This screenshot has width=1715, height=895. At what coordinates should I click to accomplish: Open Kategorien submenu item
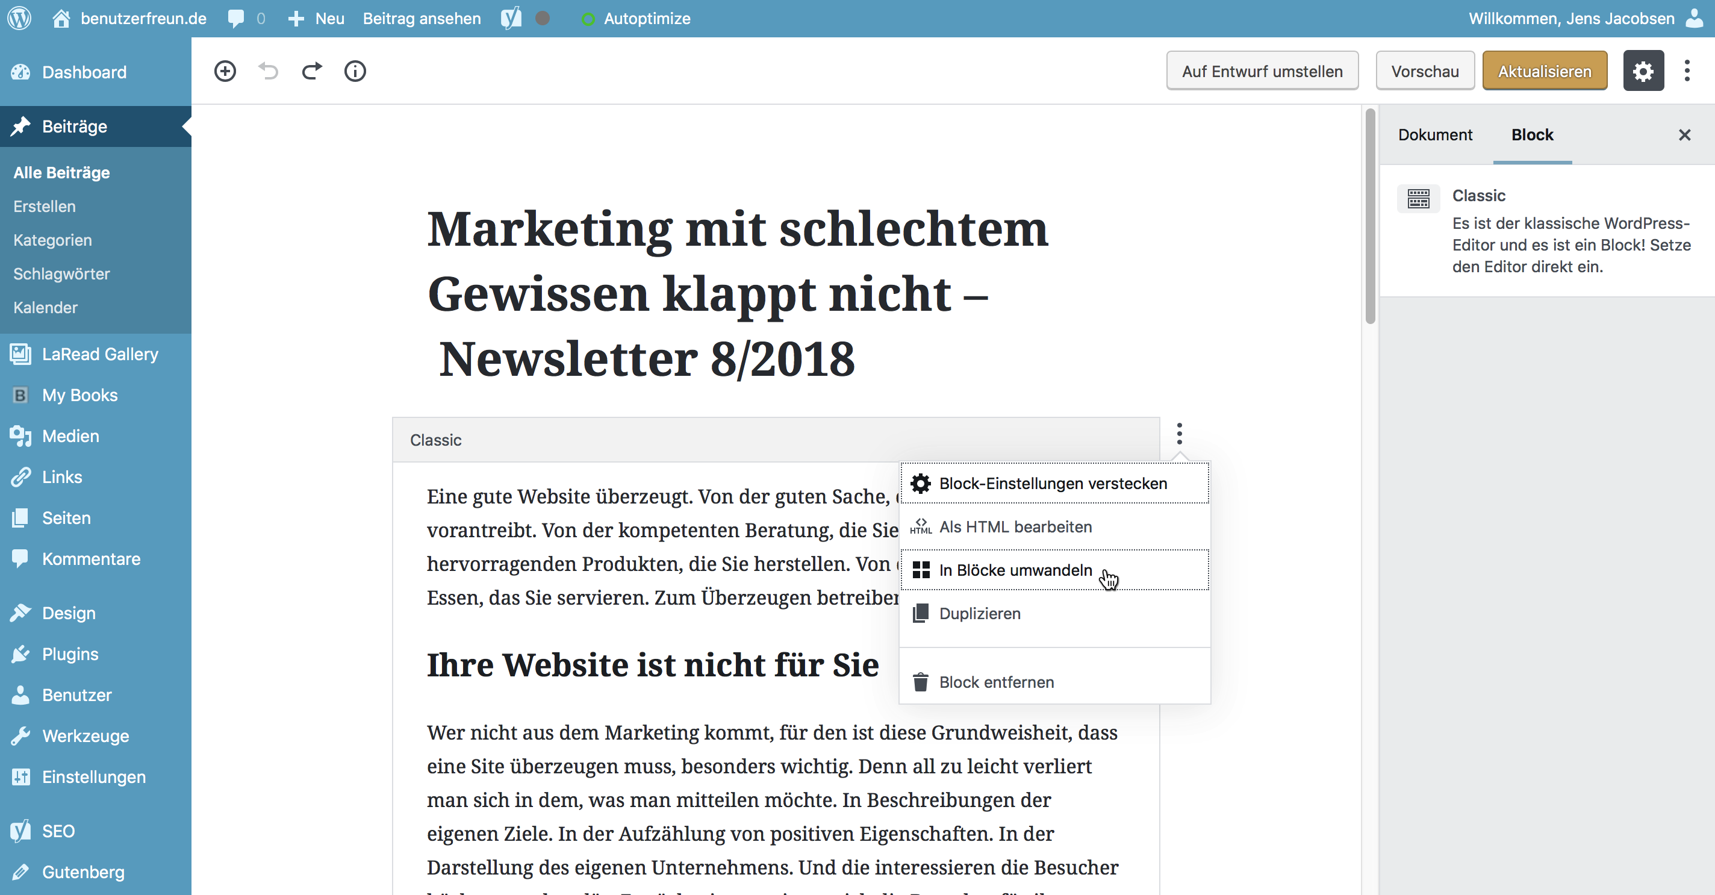pos(52,240)
